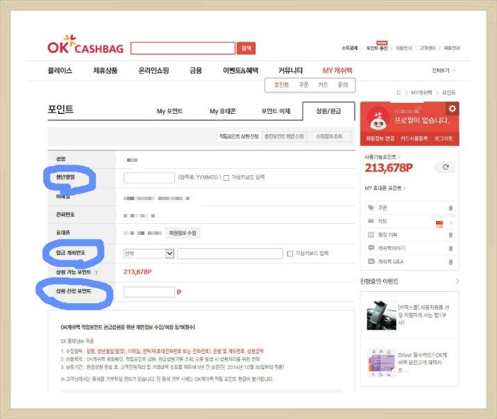Expand the 전체보기 menu
497x419 pixels.
[444, 70]
